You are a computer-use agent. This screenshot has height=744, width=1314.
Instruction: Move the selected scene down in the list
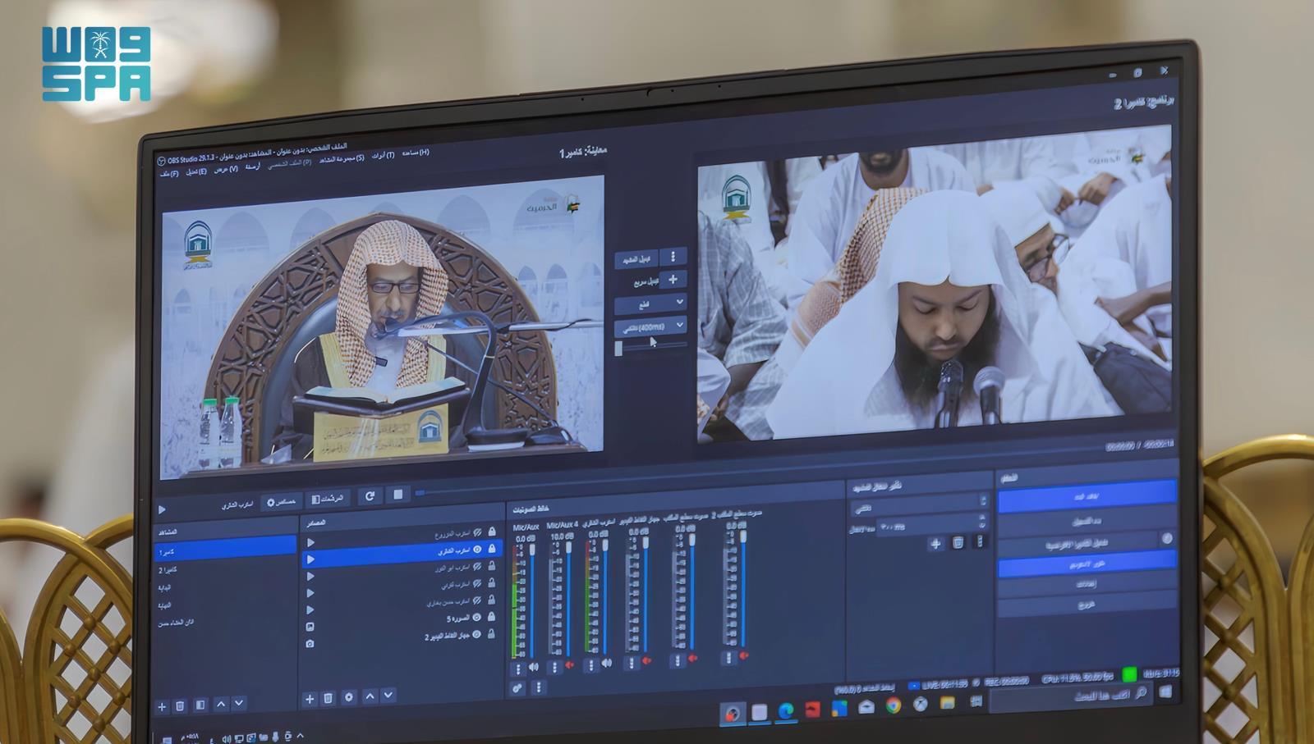(239, 703)
